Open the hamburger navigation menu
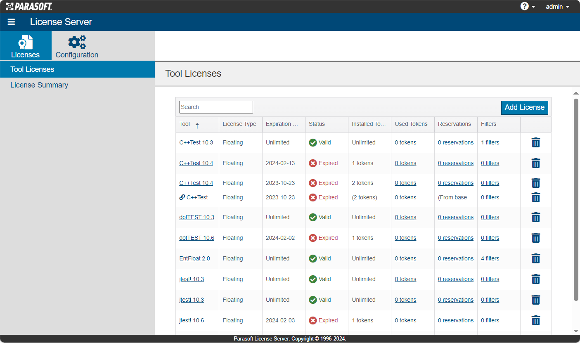Image resolution: width=580 pixels, height=343 pixels. (x=11, y=22)
